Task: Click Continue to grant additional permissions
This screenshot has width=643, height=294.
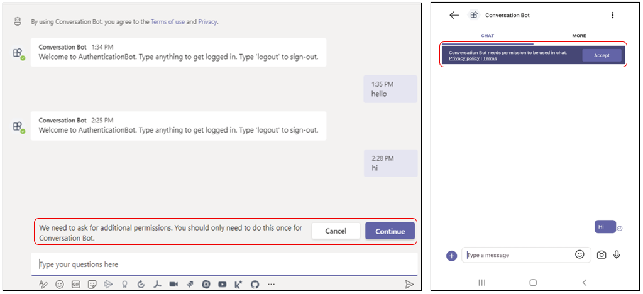Action: (390, 231)
